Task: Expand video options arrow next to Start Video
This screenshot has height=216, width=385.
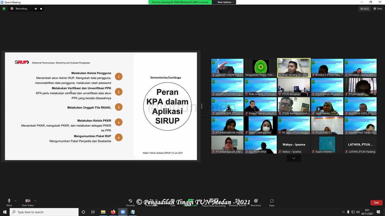Action: pyautogui.click(x=35, y=201)
